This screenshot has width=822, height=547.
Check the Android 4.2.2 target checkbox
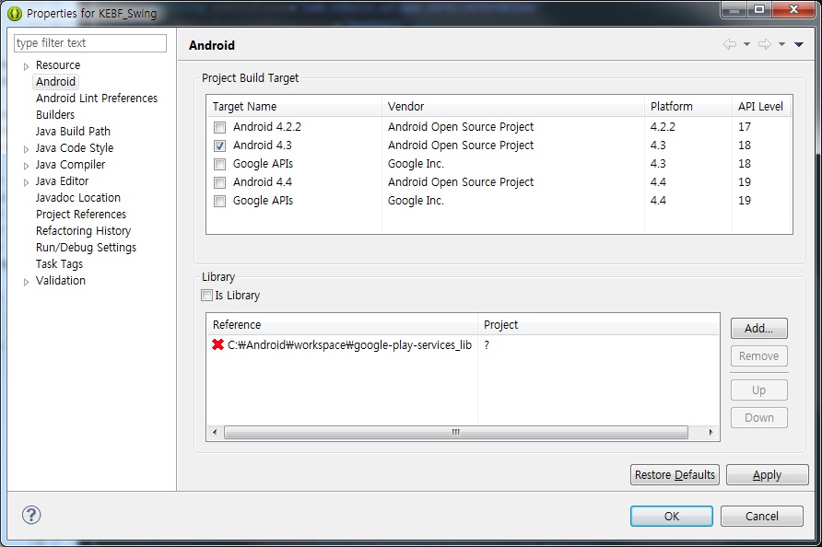pyautogui.click(x=219, y=127)
